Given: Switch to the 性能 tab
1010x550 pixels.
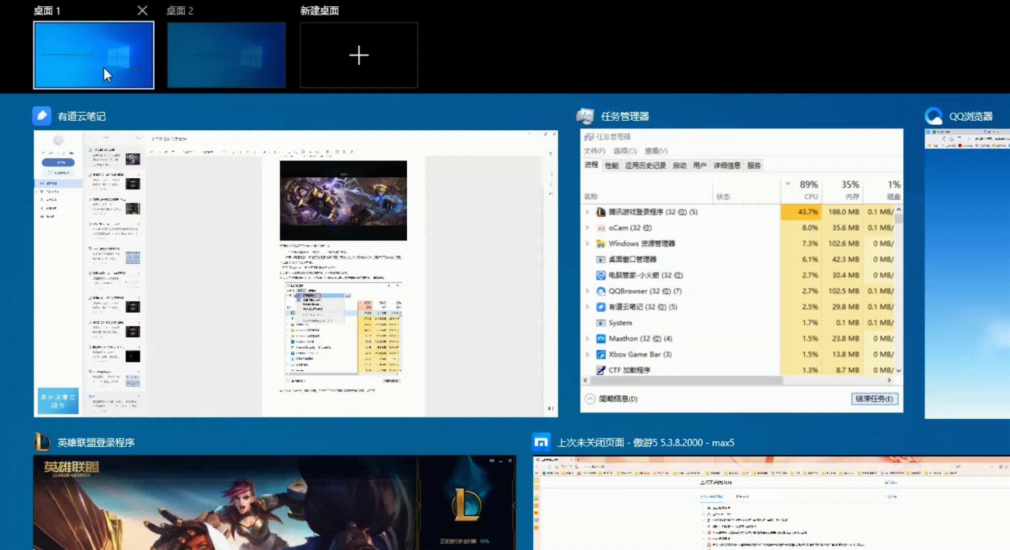Looking at the screenshot, I should tap(611, 166).
